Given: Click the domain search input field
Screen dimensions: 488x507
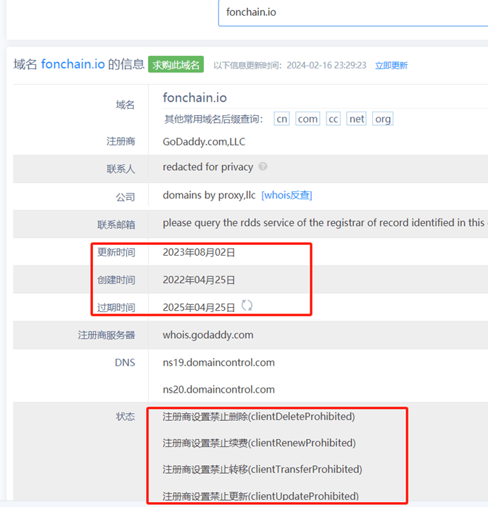Looking at the screenshot, I should (353, 12).
